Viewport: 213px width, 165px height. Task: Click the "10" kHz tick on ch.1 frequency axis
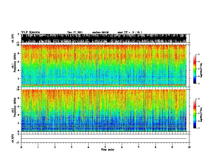[x=18, y=45]
